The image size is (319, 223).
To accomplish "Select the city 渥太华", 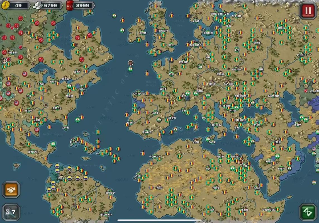I will click(78, 72).
